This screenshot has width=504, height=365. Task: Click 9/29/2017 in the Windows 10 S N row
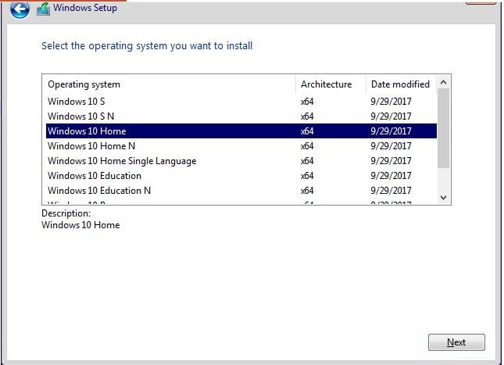(x=391, y=116)
